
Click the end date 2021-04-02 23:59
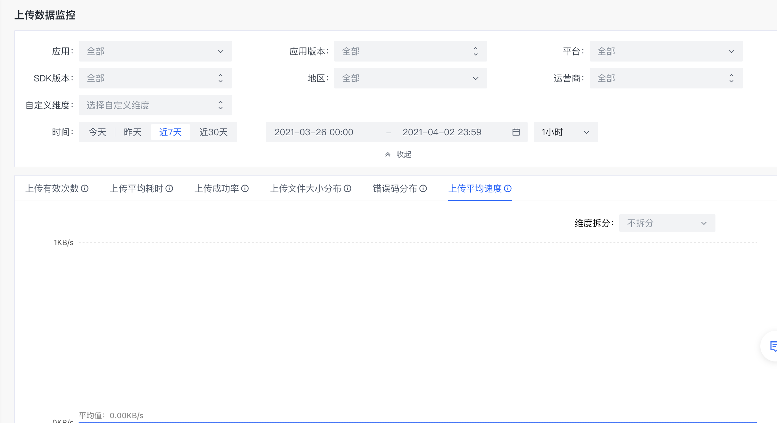(442, 132)
